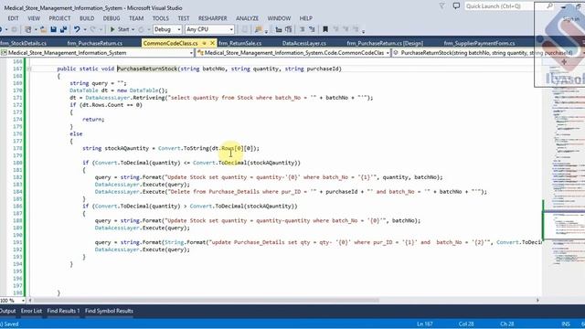
Task: Click the uncomment selected lines icon
Action: coord(312,29)
